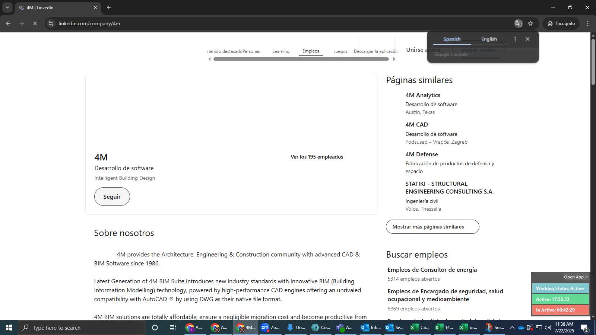Image resolution: width=596 pixels, height=335 pixels.
Task: Click Descargar la aplicación link
Action: click(375, 51)
